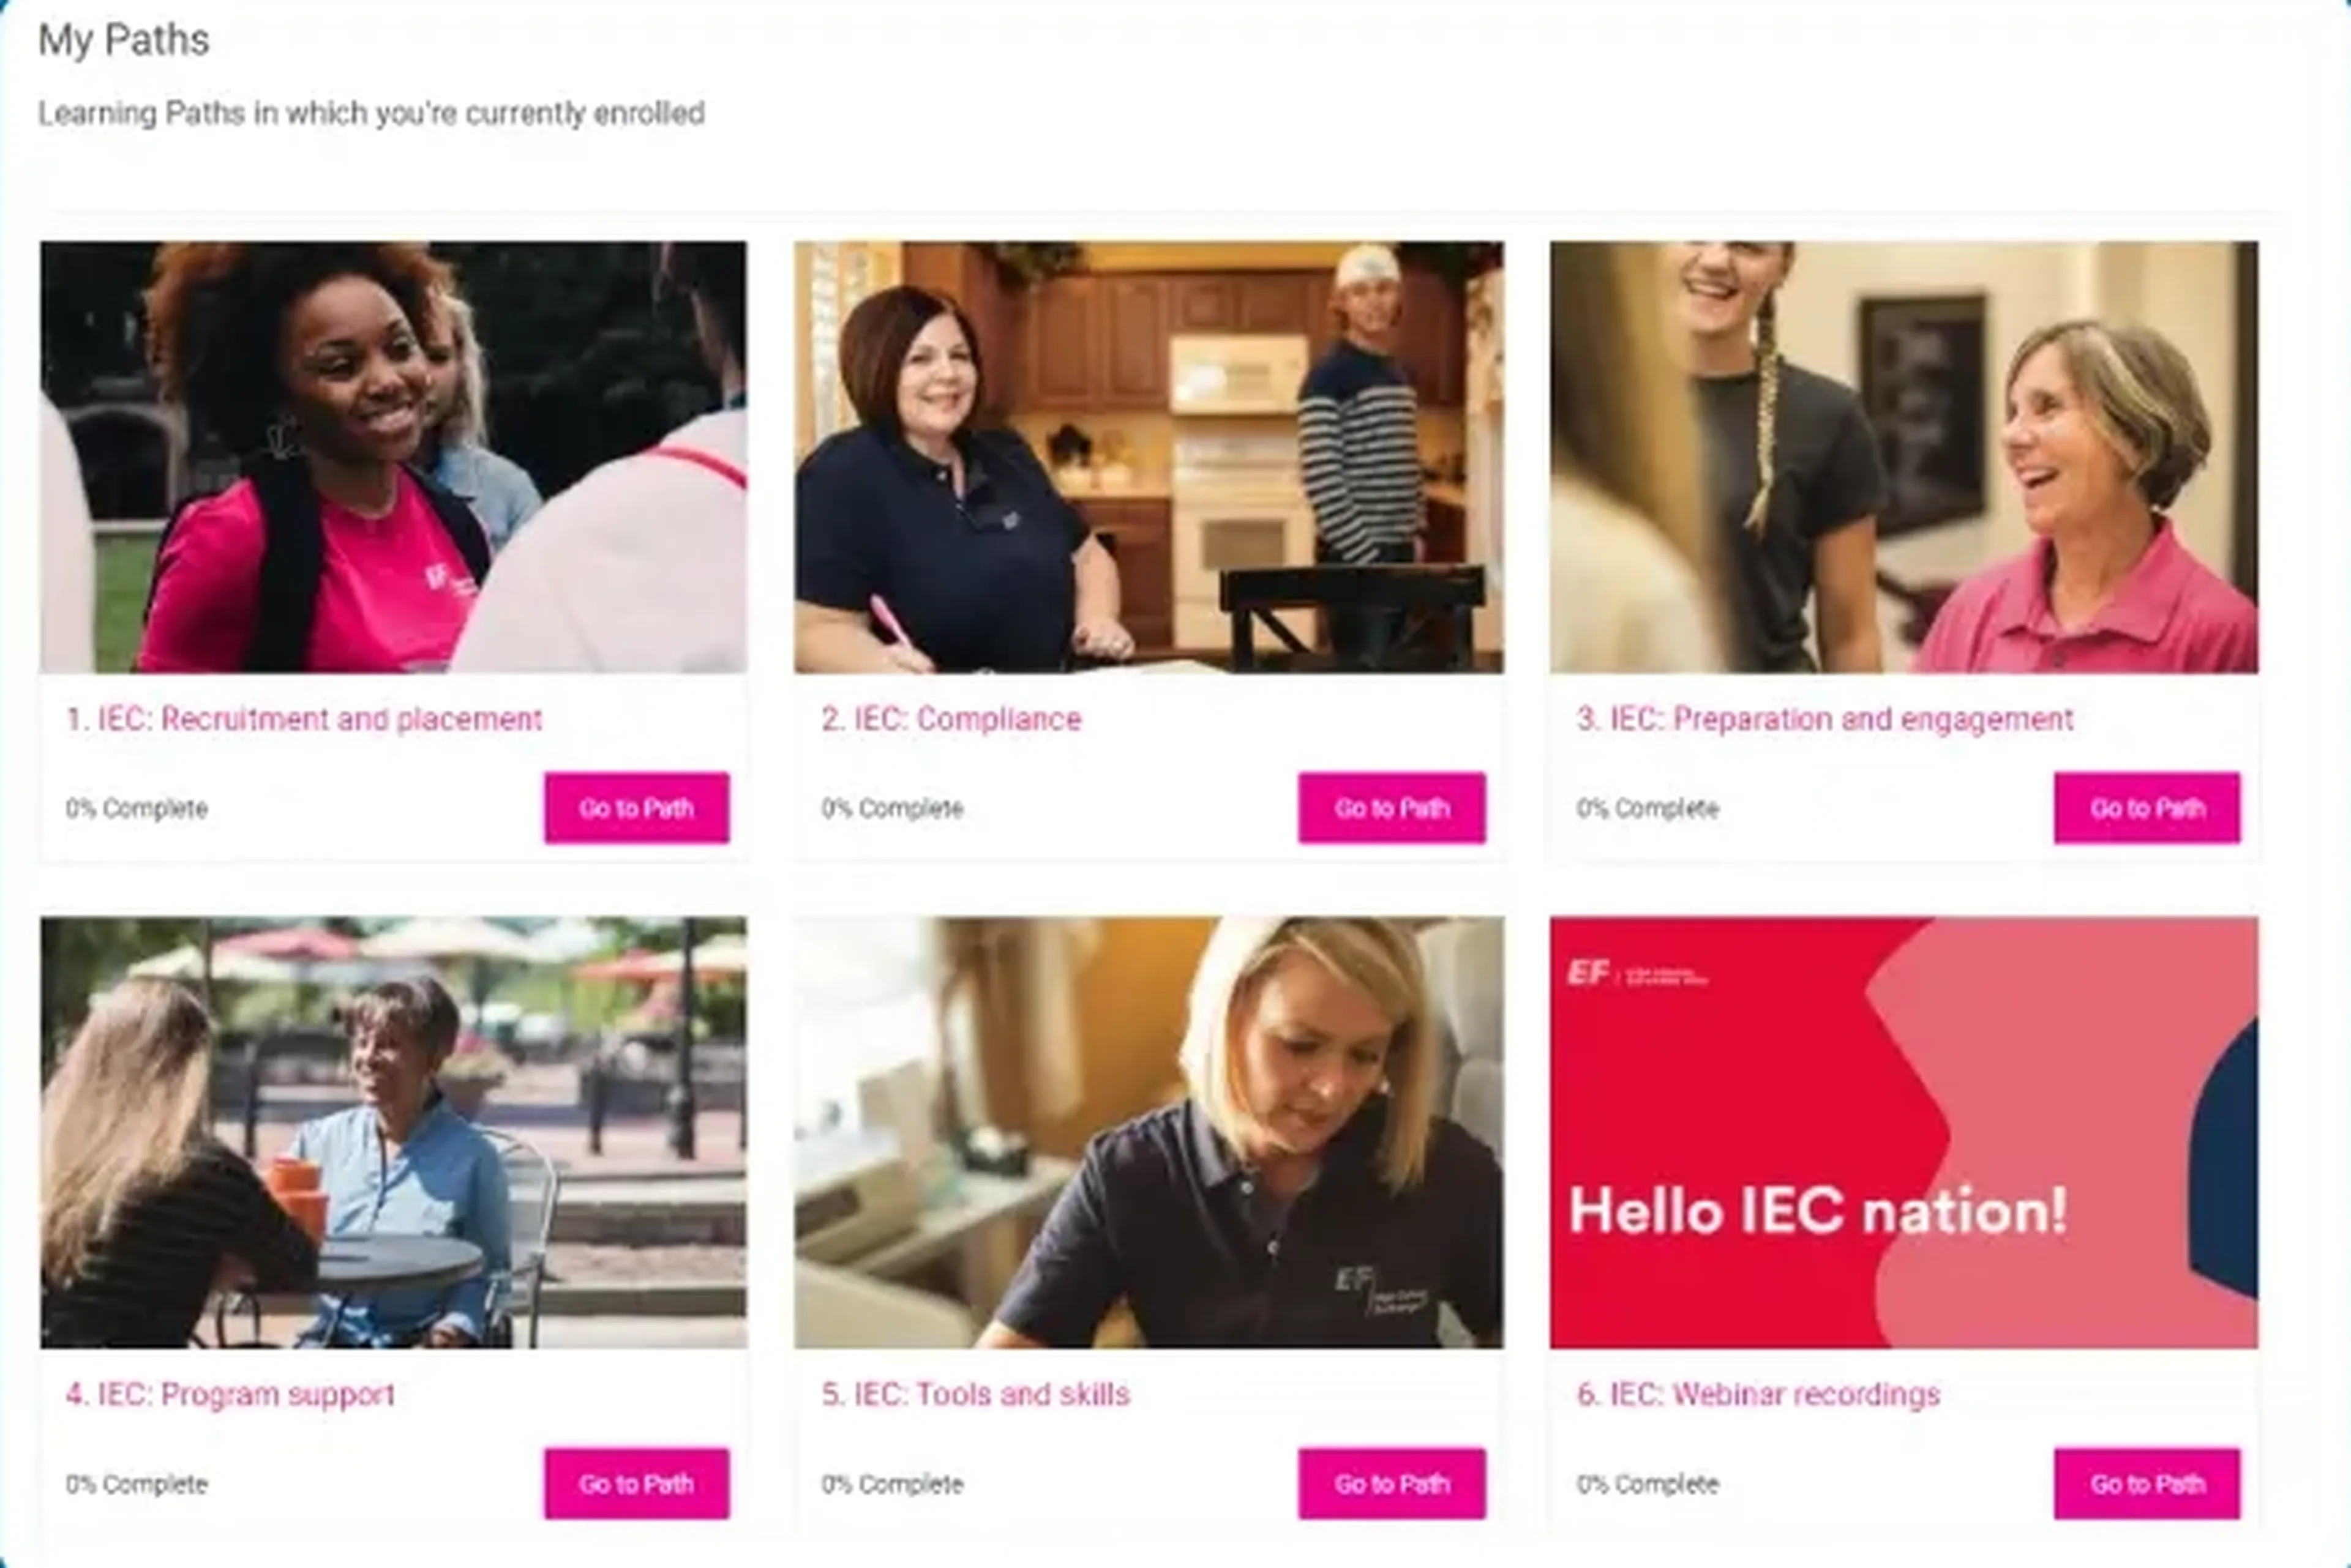Launch the Program support path button
The image size is (2351, 1568).
[636, 1483]
